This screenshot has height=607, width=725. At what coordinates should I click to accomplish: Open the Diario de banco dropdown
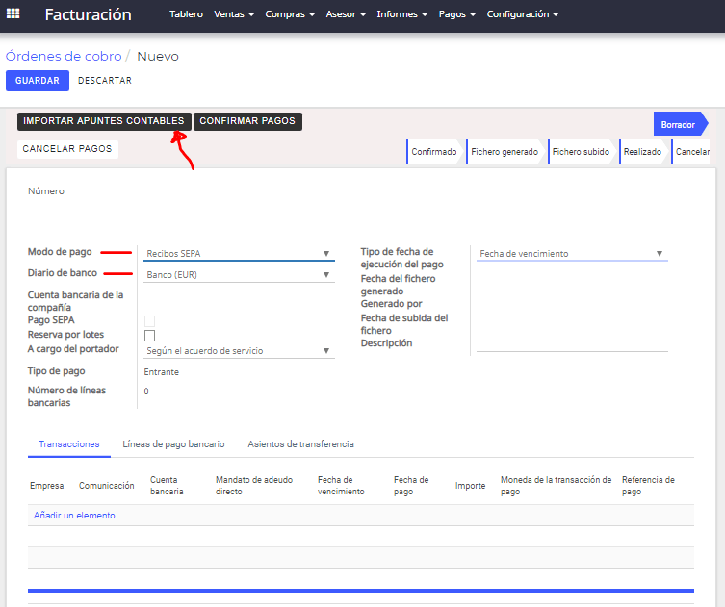(x=239, y=275)
